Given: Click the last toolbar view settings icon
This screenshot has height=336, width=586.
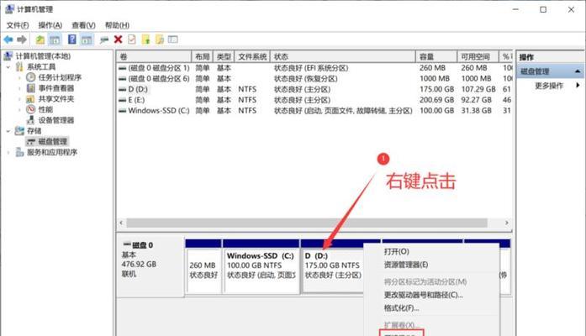Looking at the screenshot, I should tap(172, 39).
